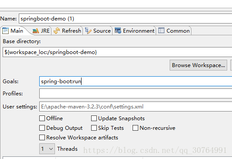
Task: Go to the Common tab
Action: [x=174, y=31]
